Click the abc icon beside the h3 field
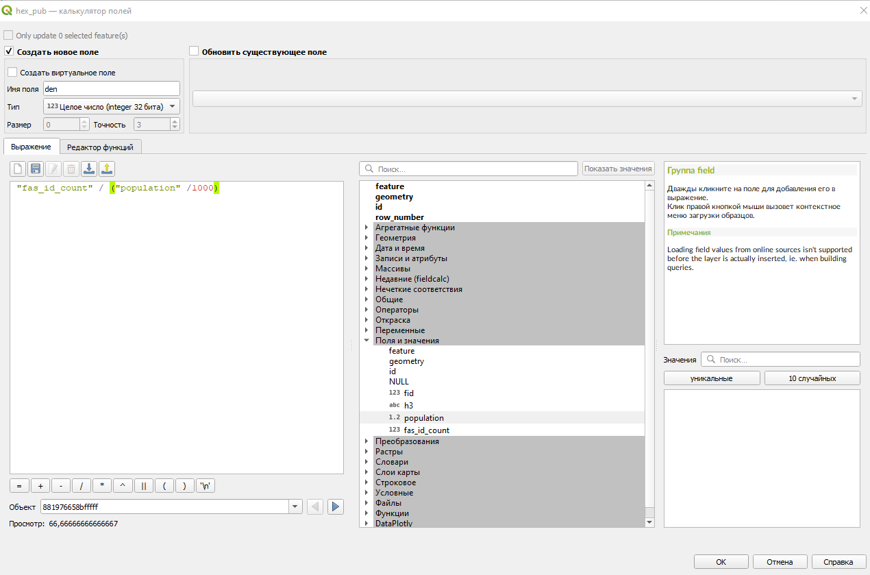The height and width of the screenshot is (575, 870). click(394, 406)
